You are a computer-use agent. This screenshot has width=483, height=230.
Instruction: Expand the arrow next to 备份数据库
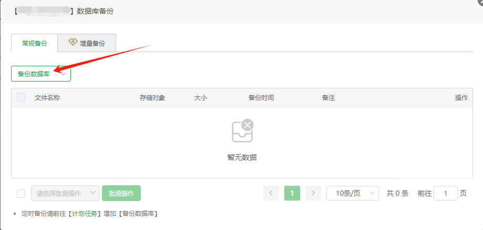tap(64, 74)
